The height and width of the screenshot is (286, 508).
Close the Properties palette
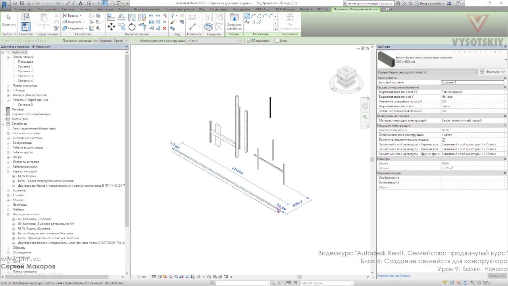(x=505, y=47)
